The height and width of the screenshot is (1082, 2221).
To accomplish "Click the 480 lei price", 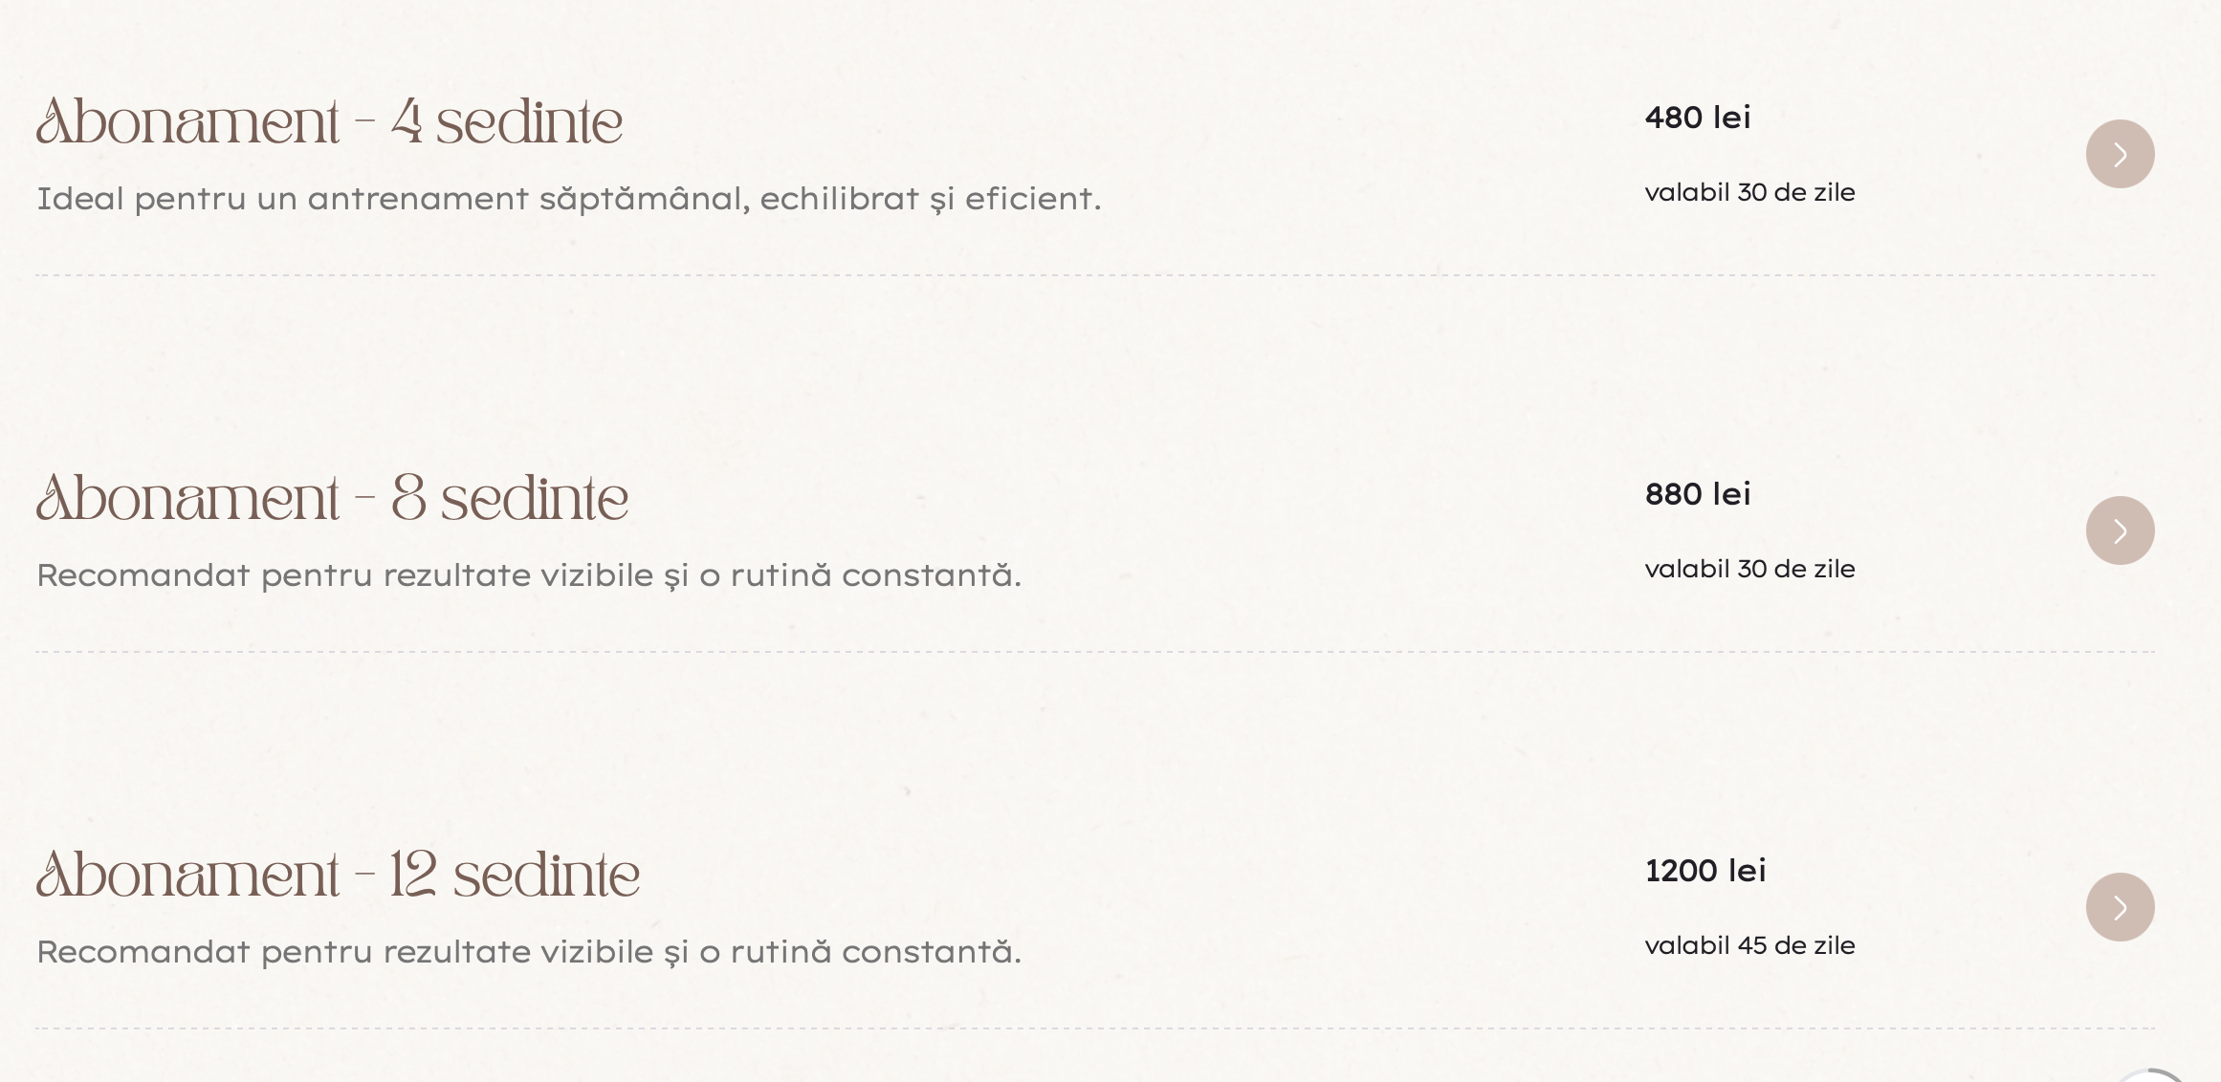I will (1698, 118).
